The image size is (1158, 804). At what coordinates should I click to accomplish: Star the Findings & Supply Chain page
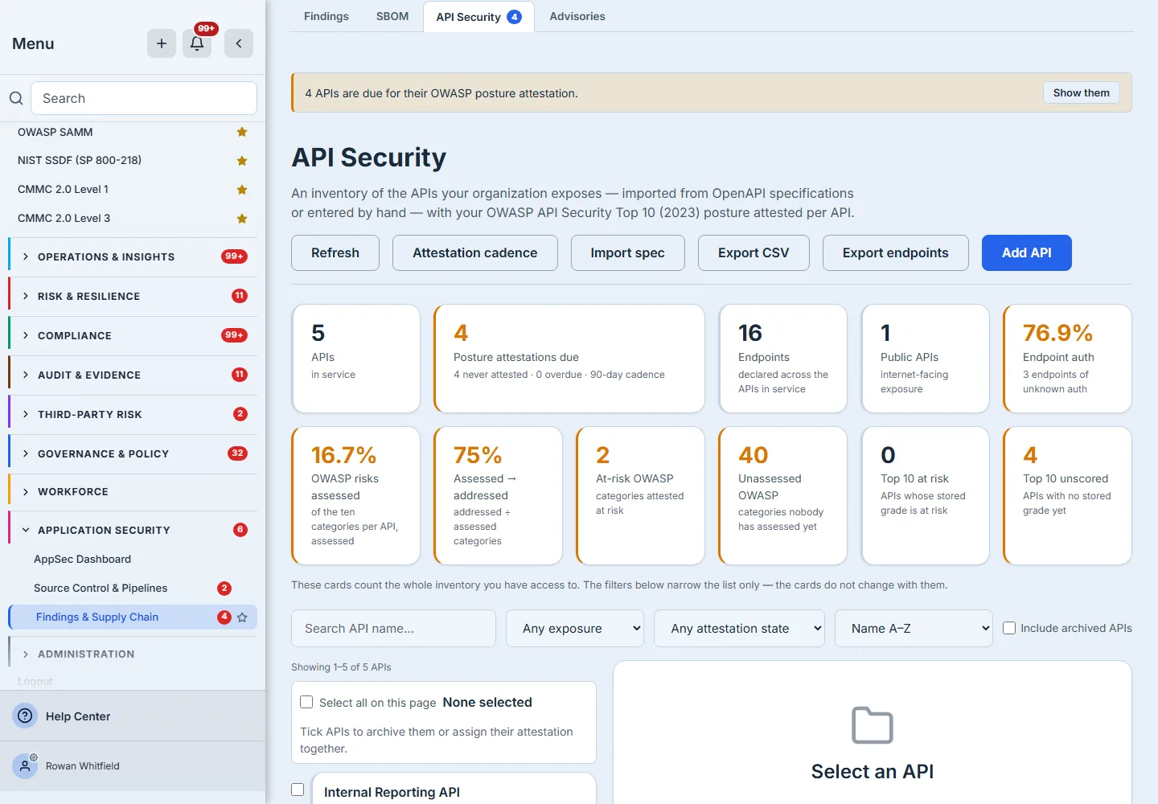242,617
